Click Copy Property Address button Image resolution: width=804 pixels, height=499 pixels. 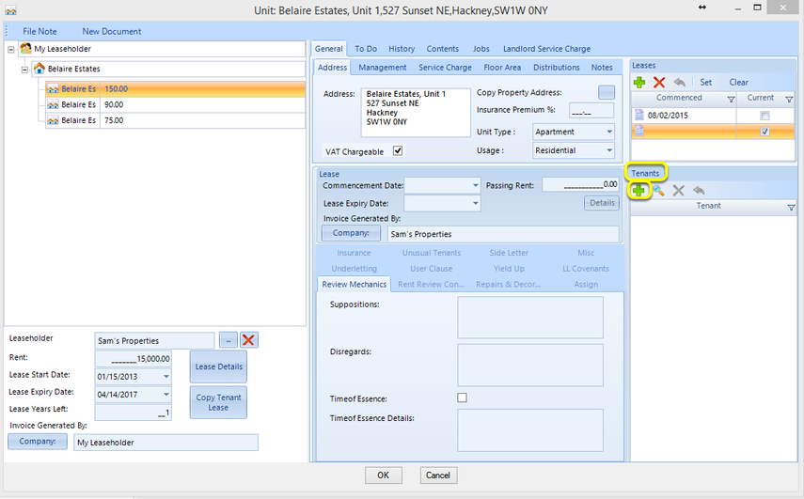607,92
